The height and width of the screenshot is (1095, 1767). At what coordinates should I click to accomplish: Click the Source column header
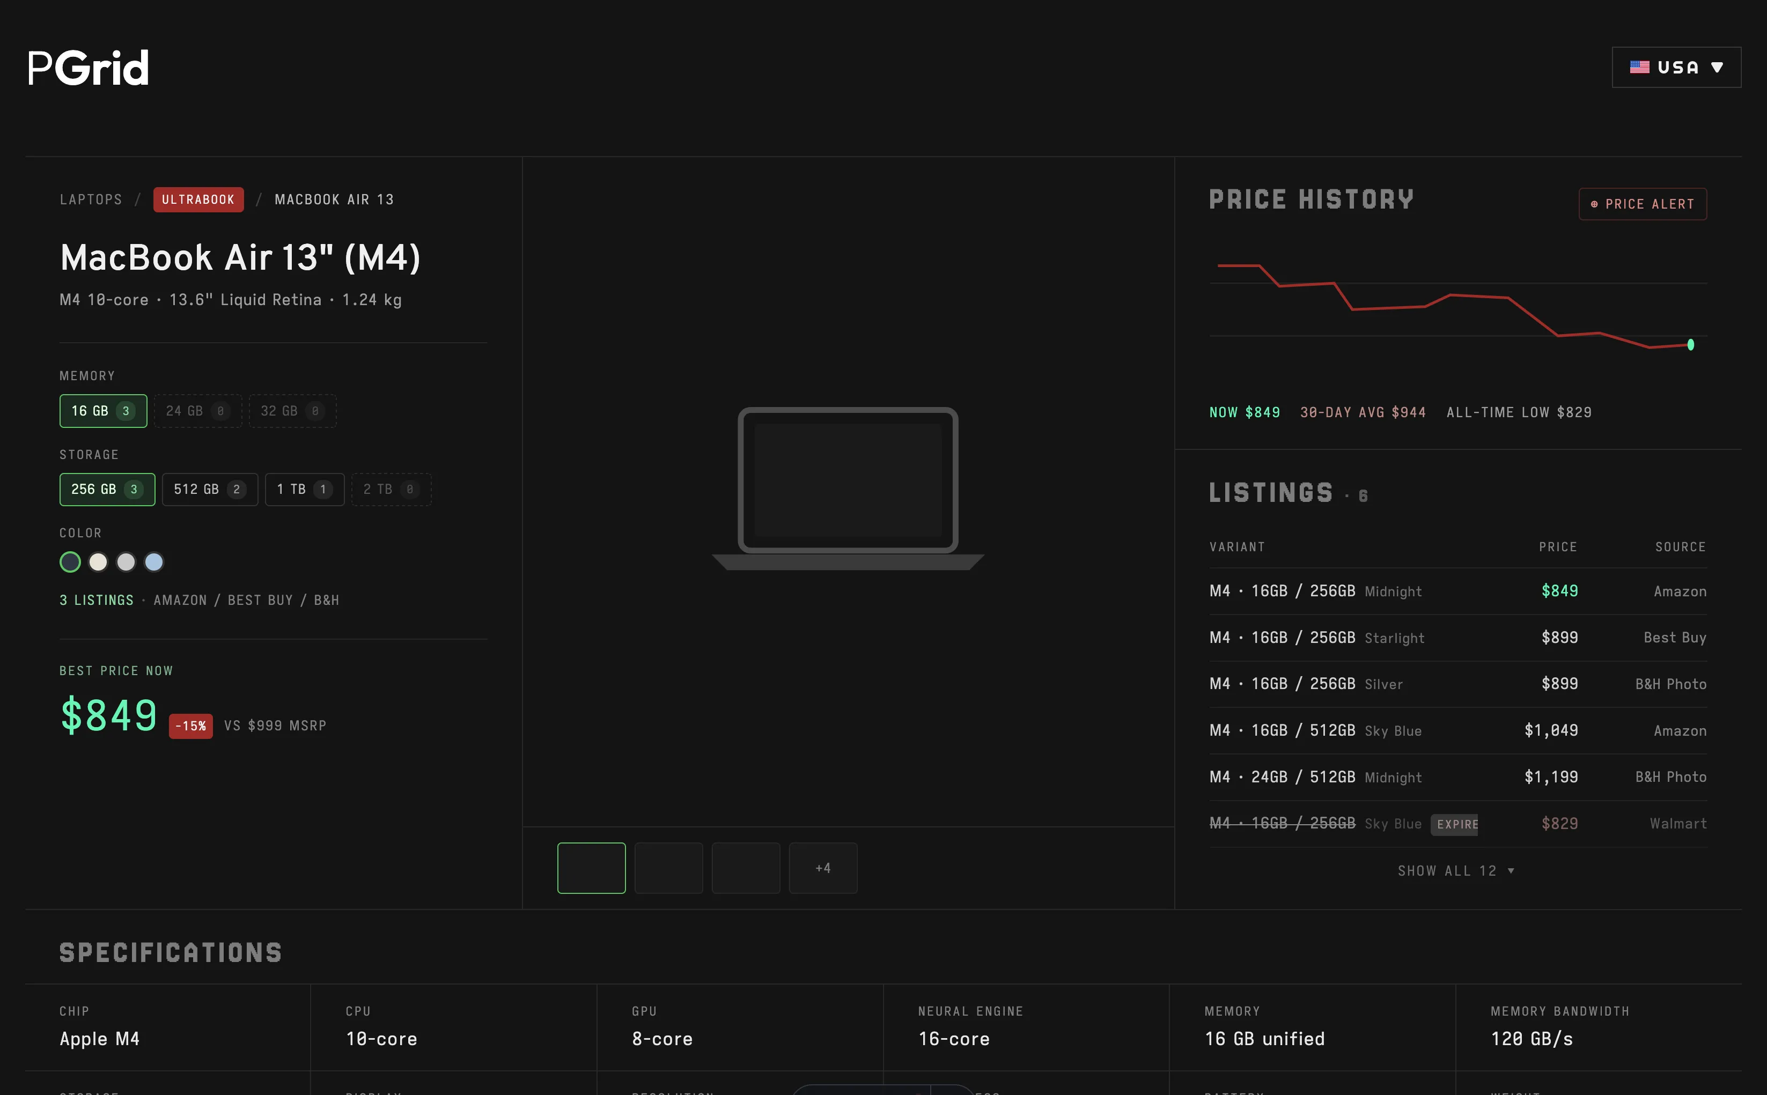(x=1680, y=547)
